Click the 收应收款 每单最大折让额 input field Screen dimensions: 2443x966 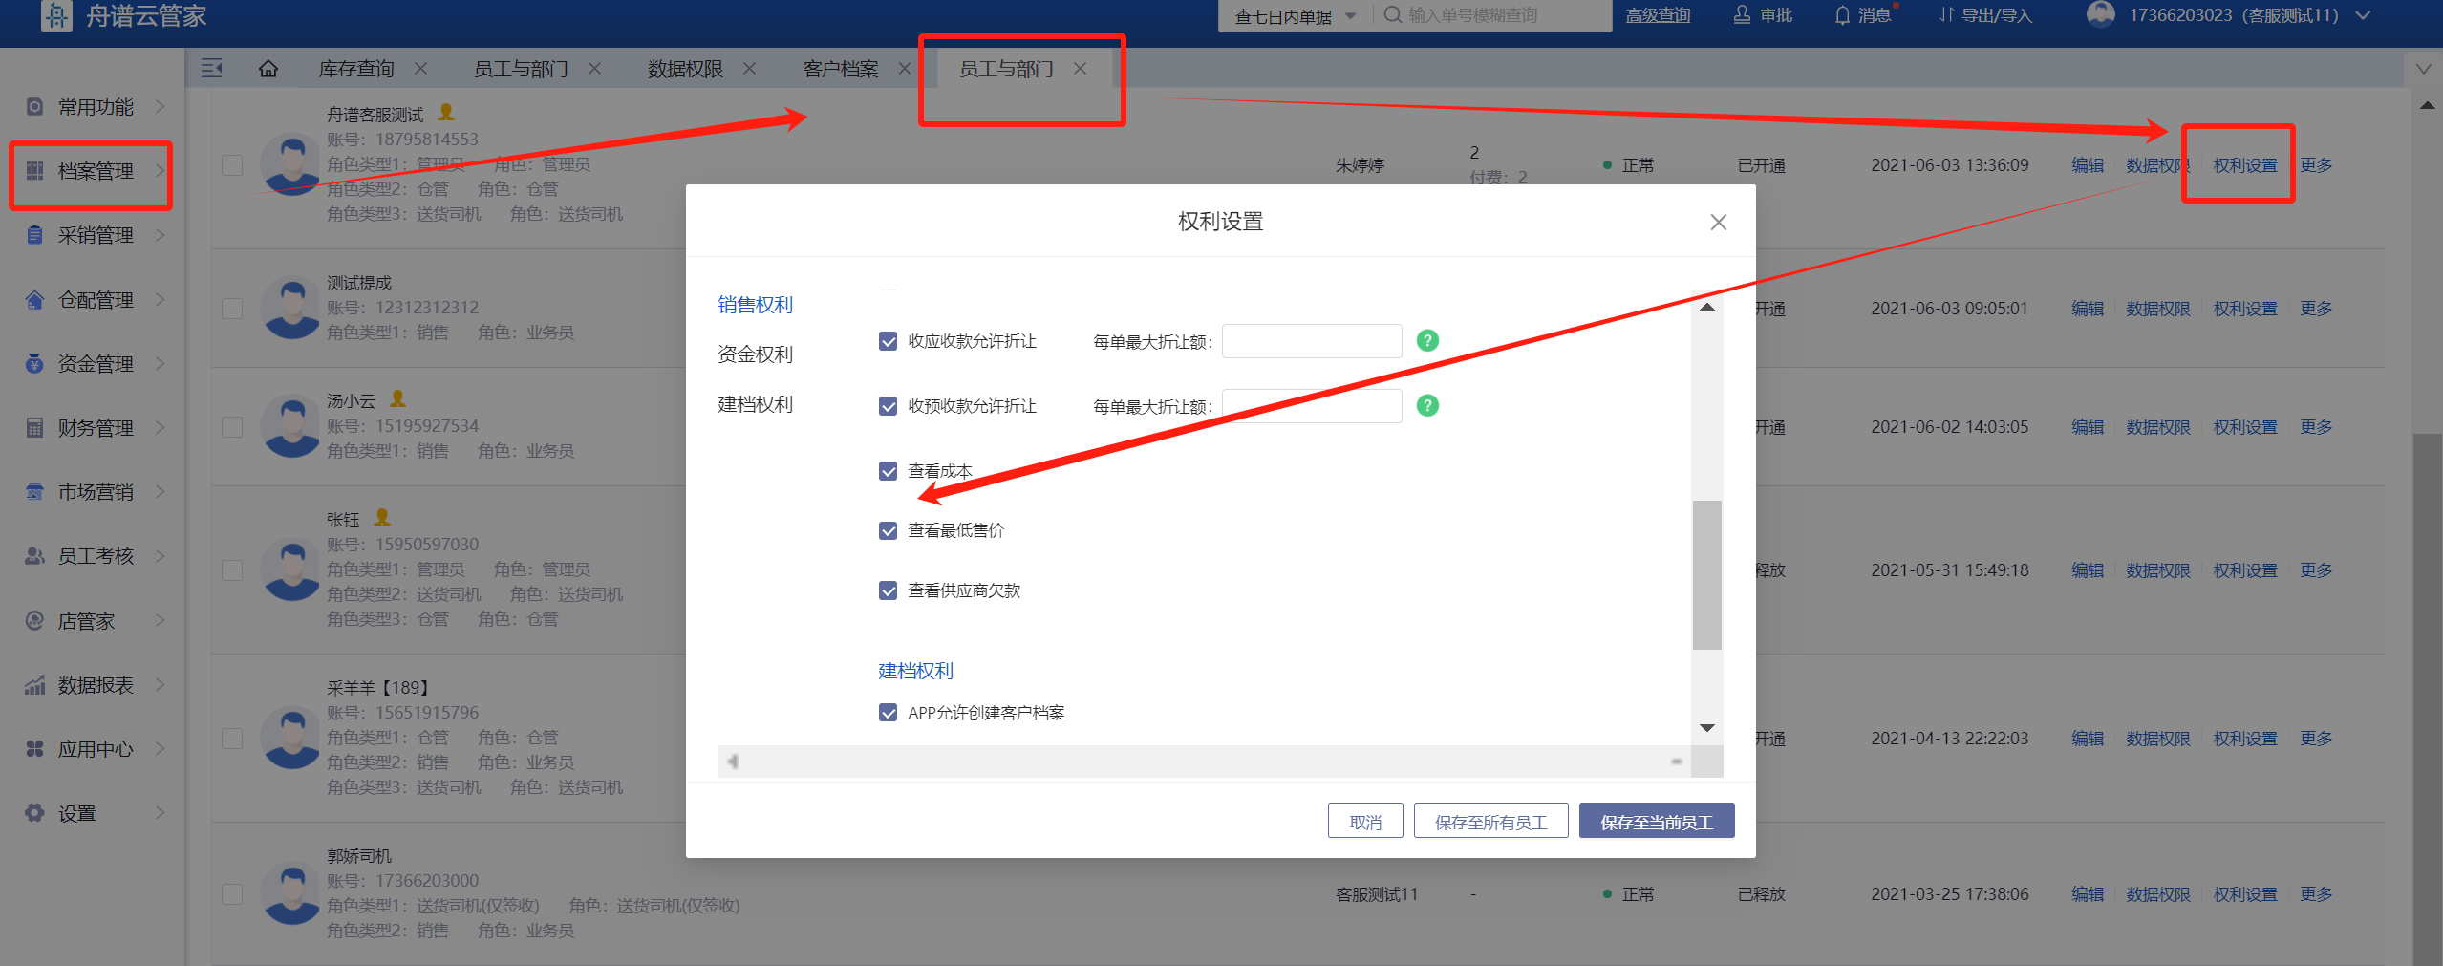point(1311,341)
